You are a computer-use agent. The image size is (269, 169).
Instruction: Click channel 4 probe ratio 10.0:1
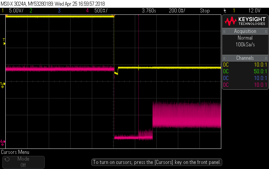(x=260, y=85)
